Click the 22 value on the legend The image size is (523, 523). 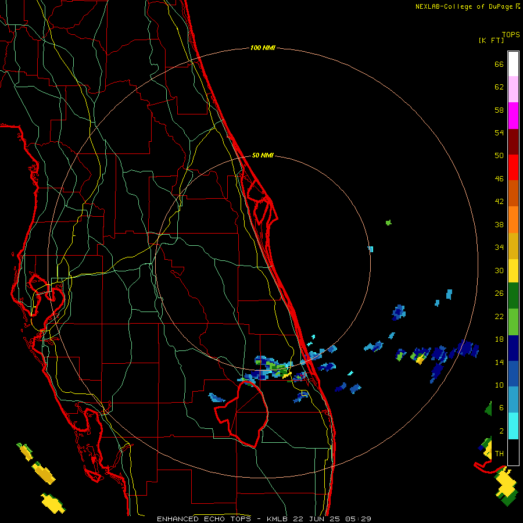pos(499,316)
